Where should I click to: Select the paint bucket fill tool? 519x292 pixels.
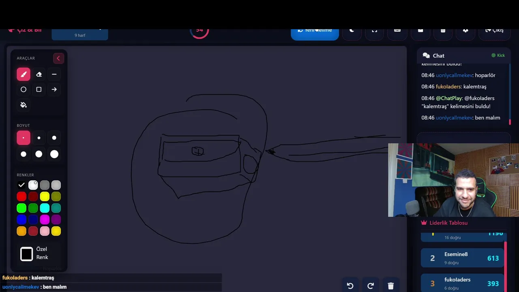24,105
